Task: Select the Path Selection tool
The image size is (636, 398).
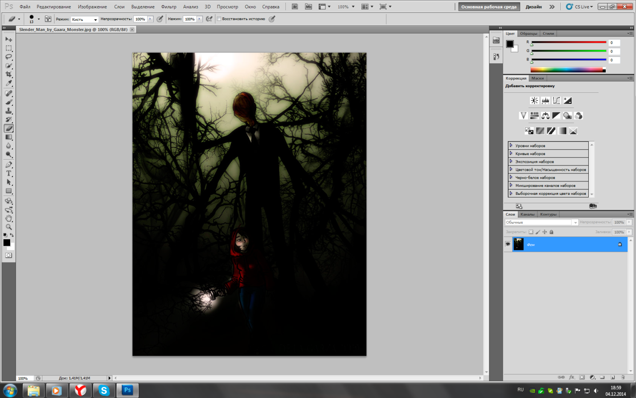Action: 8,182
